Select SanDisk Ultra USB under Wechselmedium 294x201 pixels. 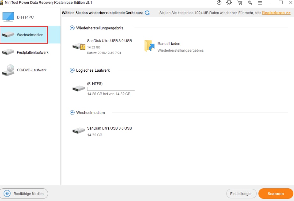(x=102, y=131)
